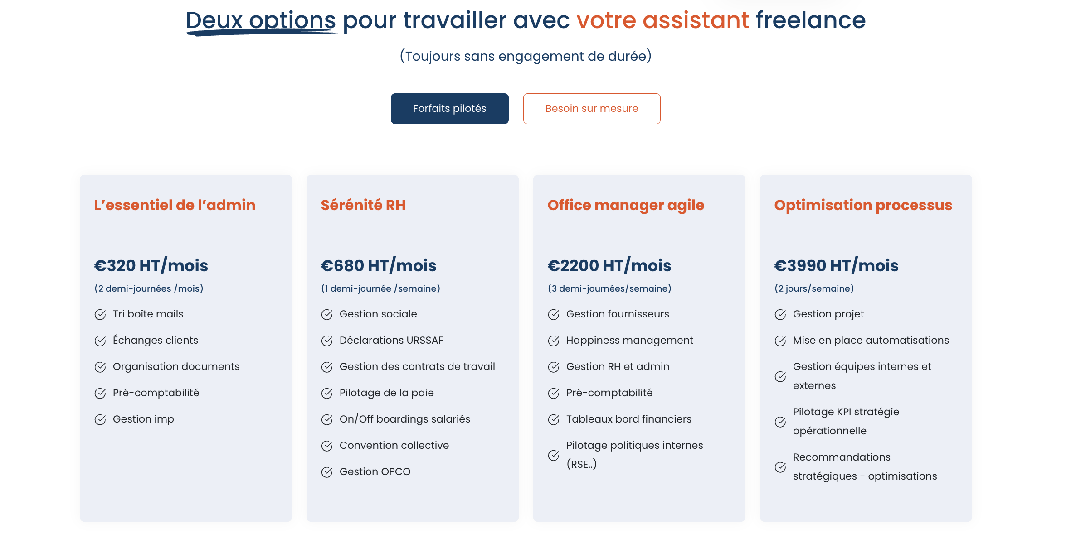Click the Sérénité RH plan heading
The image size is (1081, 548).
click(363, 205)
